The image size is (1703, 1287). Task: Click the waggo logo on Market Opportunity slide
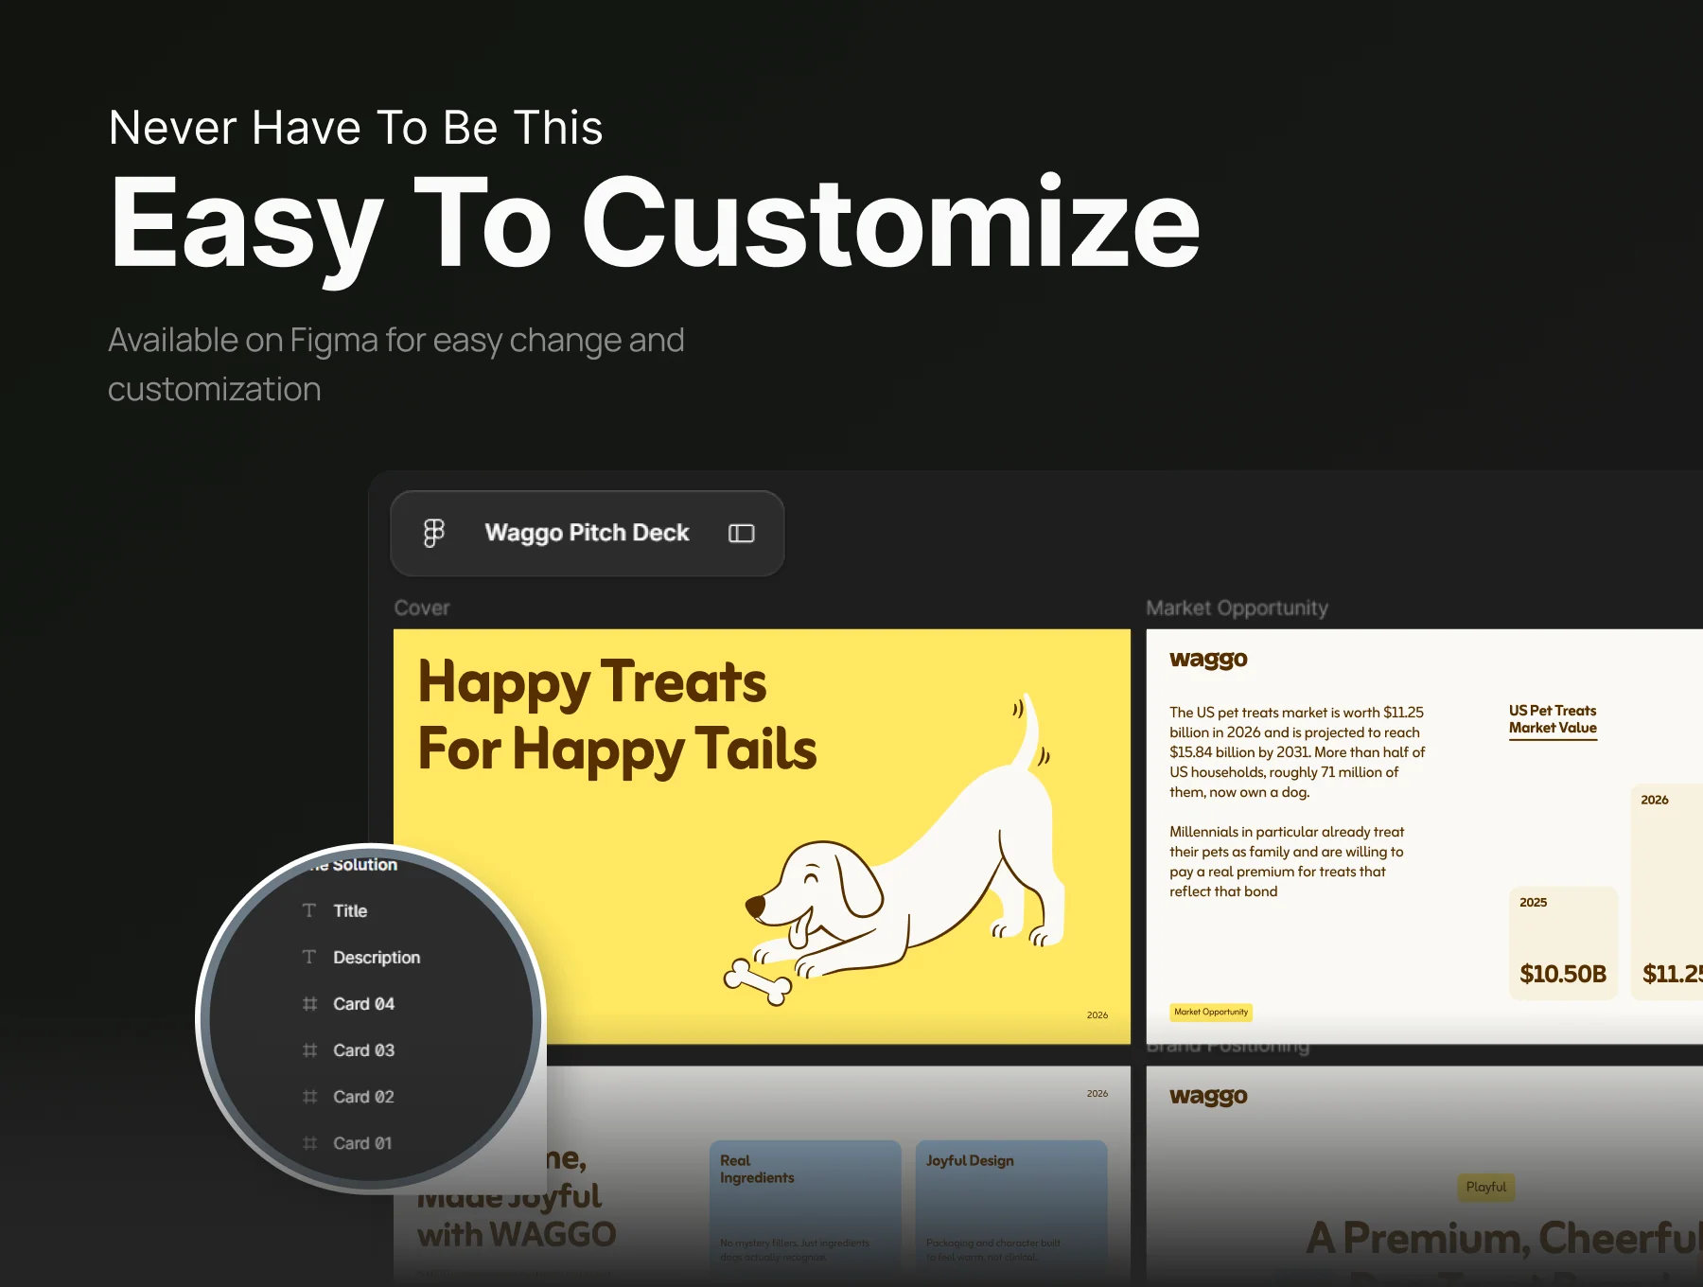click(1208, 660)
